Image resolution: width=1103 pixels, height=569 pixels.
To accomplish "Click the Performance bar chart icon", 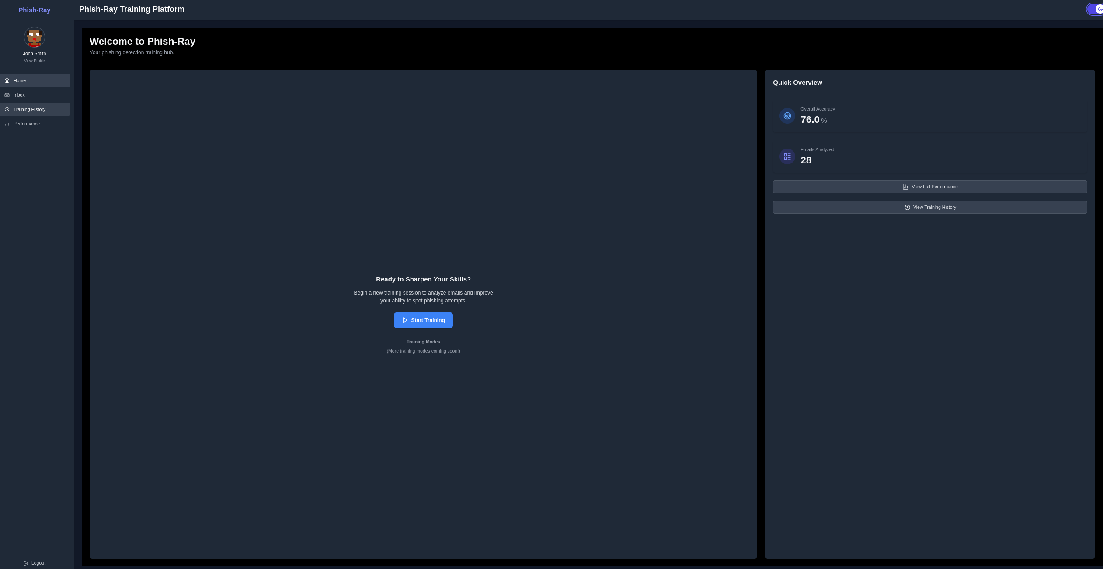I will (7, 124).
